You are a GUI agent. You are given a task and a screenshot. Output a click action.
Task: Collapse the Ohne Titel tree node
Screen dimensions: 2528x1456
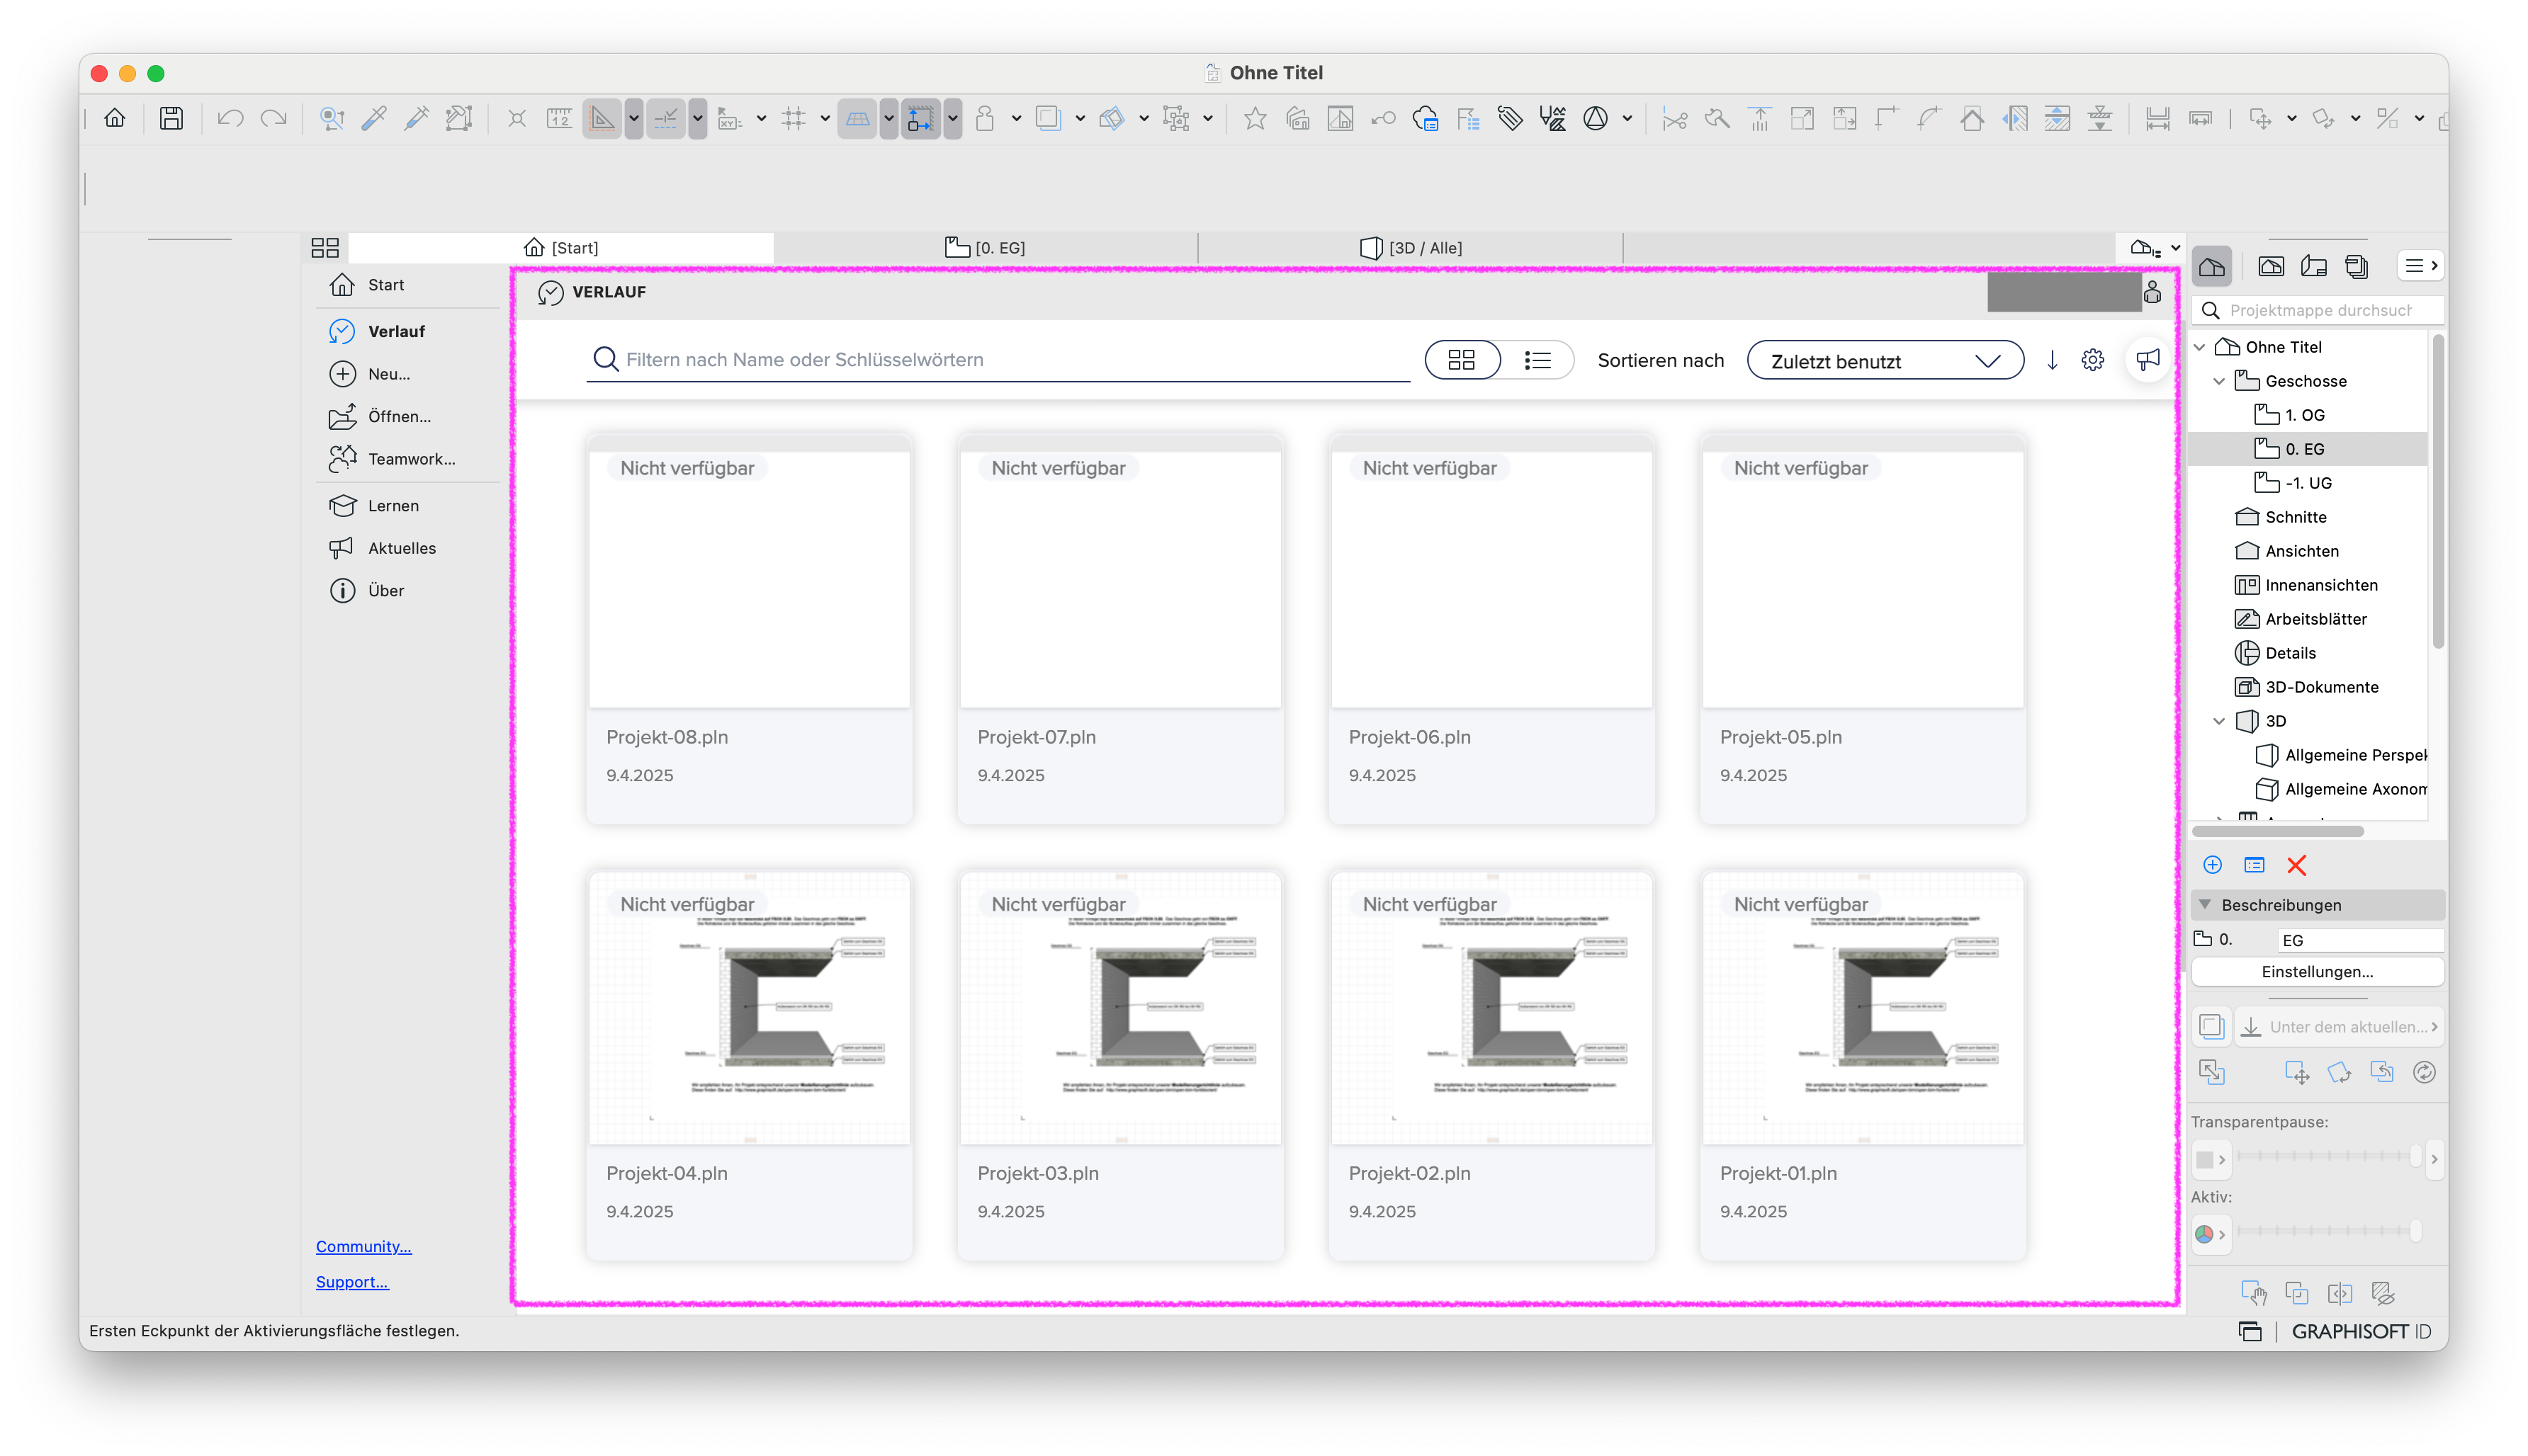click(2200, 347)
